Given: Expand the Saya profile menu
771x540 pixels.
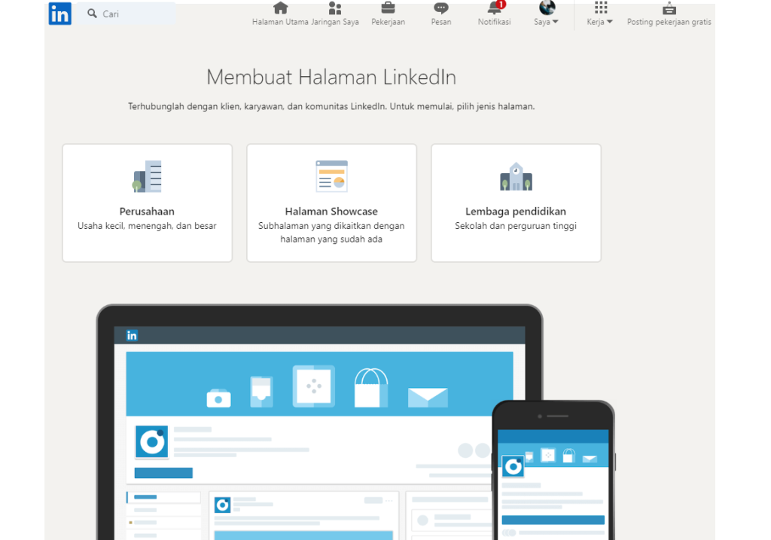Looking at the screenshot, I should [x=547, y=14].
